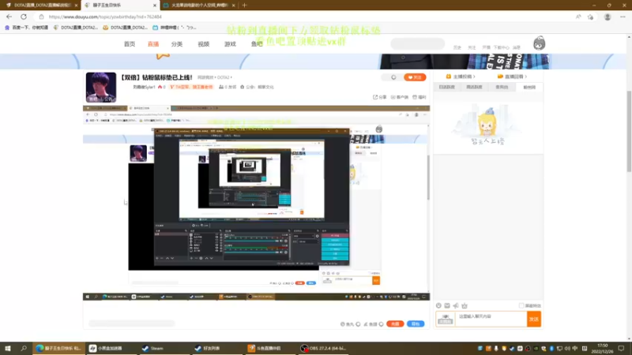Open 小黑盒加速器 from the taskbar
This screenshot has height=355, width=632.
coord(106,348)
